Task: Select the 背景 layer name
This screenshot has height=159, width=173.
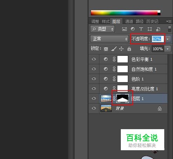Action: pyautogui.click(x=120, y=108)
